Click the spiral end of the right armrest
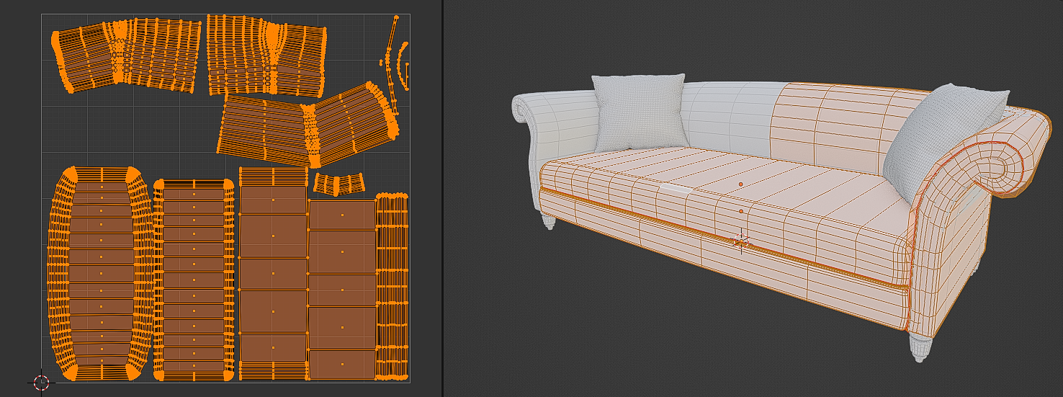The width and height of the screenshot is (1063, 397). [x=1000, y=169]
